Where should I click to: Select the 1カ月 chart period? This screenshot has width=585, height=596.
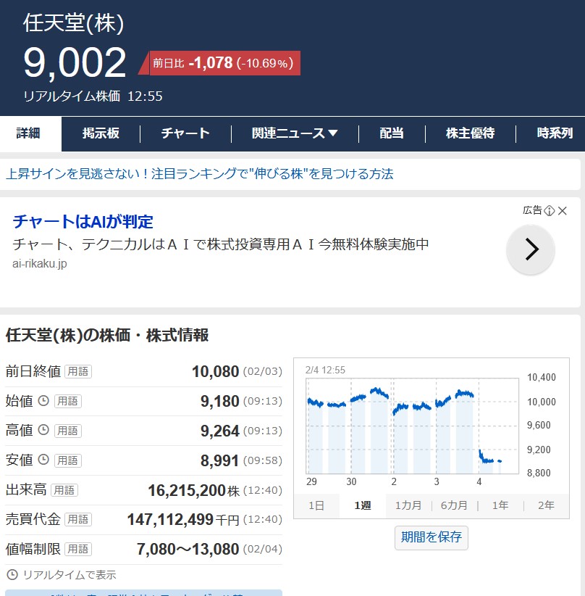coord(408,505)
